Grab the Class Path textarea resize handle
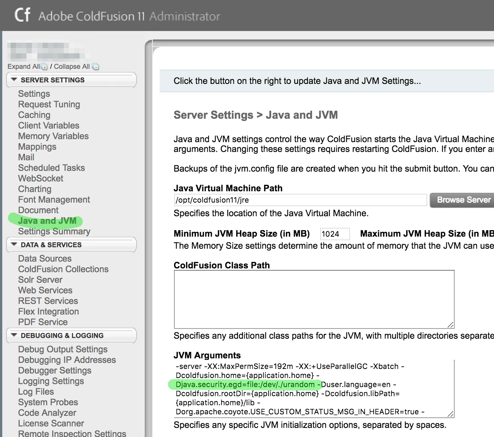 tap(450, 325)
